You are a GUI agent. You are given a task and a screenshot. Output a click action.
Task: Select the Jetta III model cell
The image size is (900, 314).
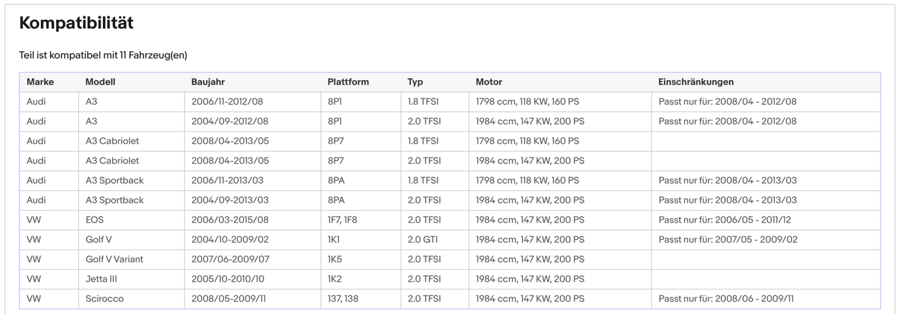131,279
